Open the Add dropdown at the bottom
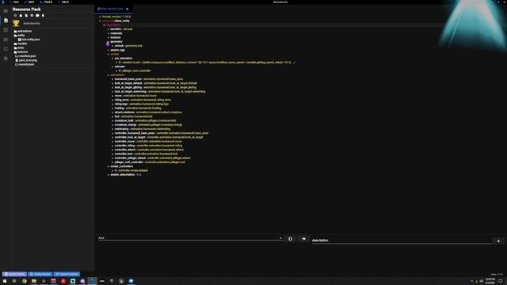Screen dimensions: 507x285 pos(190,238)
